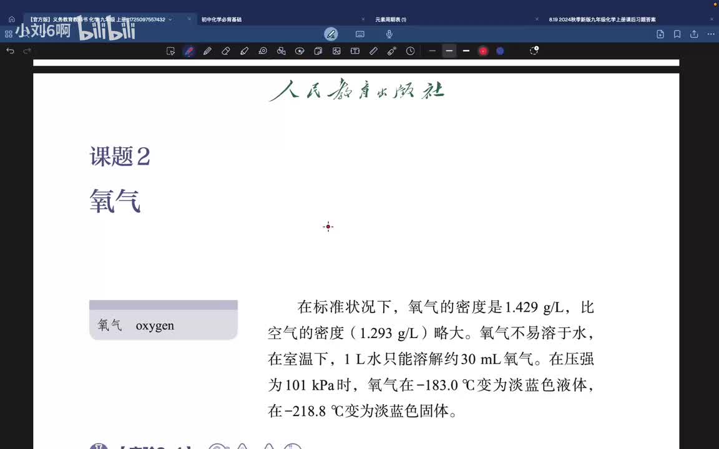Expand the current document tab dropdown chevron
This screenshot has height=449, width=719.
(x=170, y=19)
